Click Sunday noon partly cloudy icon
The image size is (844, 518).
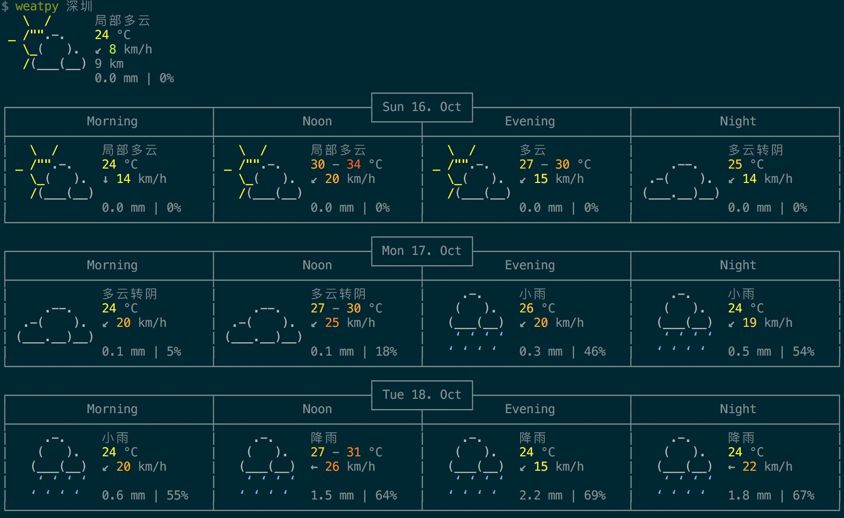pyautogui.click(x=263, y=172)
